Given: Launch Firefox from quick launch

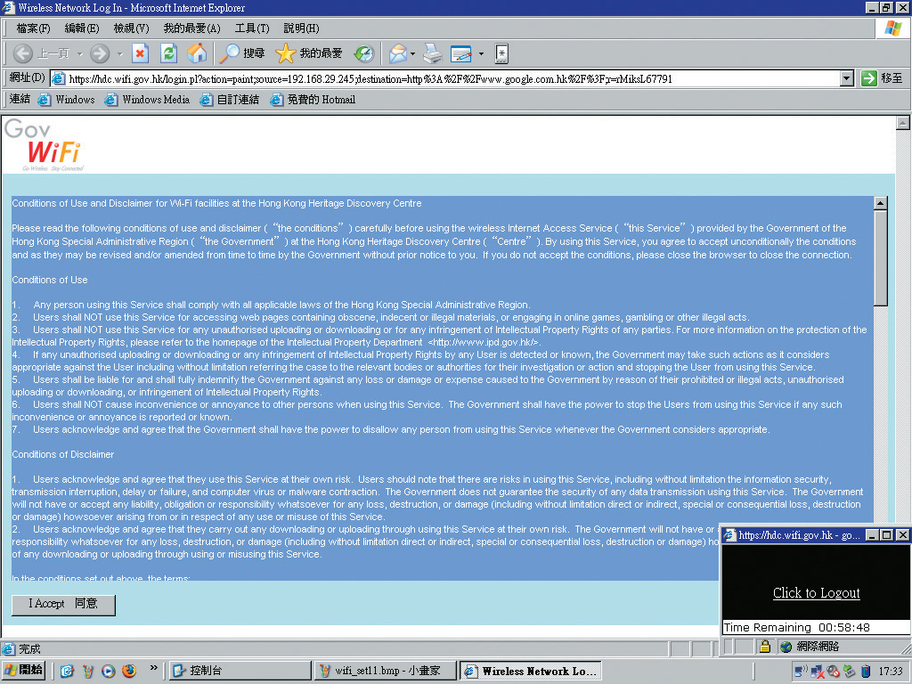Looking at the screenshot, I should [129, 671].
